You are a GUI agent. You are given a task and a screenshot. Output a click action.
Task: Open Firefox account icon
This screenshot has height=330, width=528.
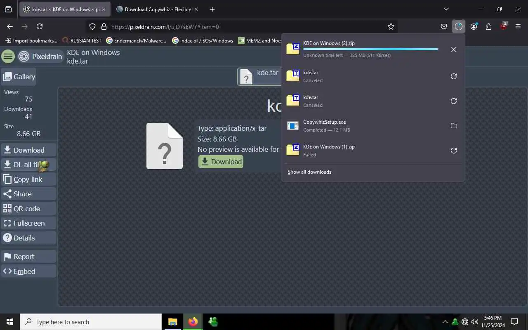(x=474, y=26)
